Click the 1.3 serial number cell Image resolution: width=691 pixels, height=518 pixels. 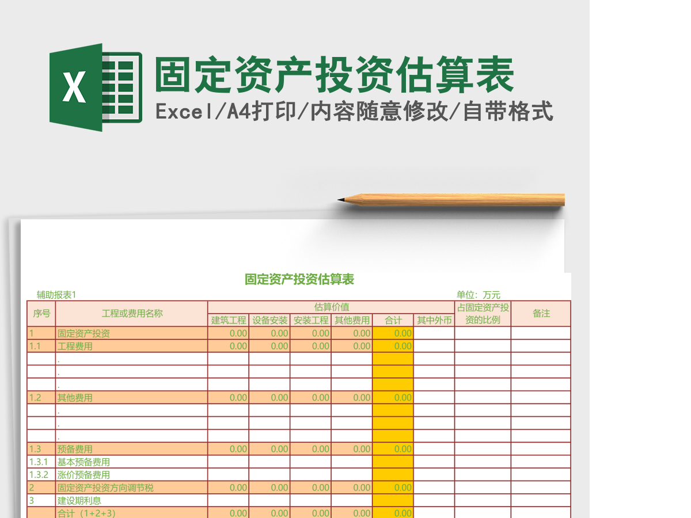[x=41, y=449]
